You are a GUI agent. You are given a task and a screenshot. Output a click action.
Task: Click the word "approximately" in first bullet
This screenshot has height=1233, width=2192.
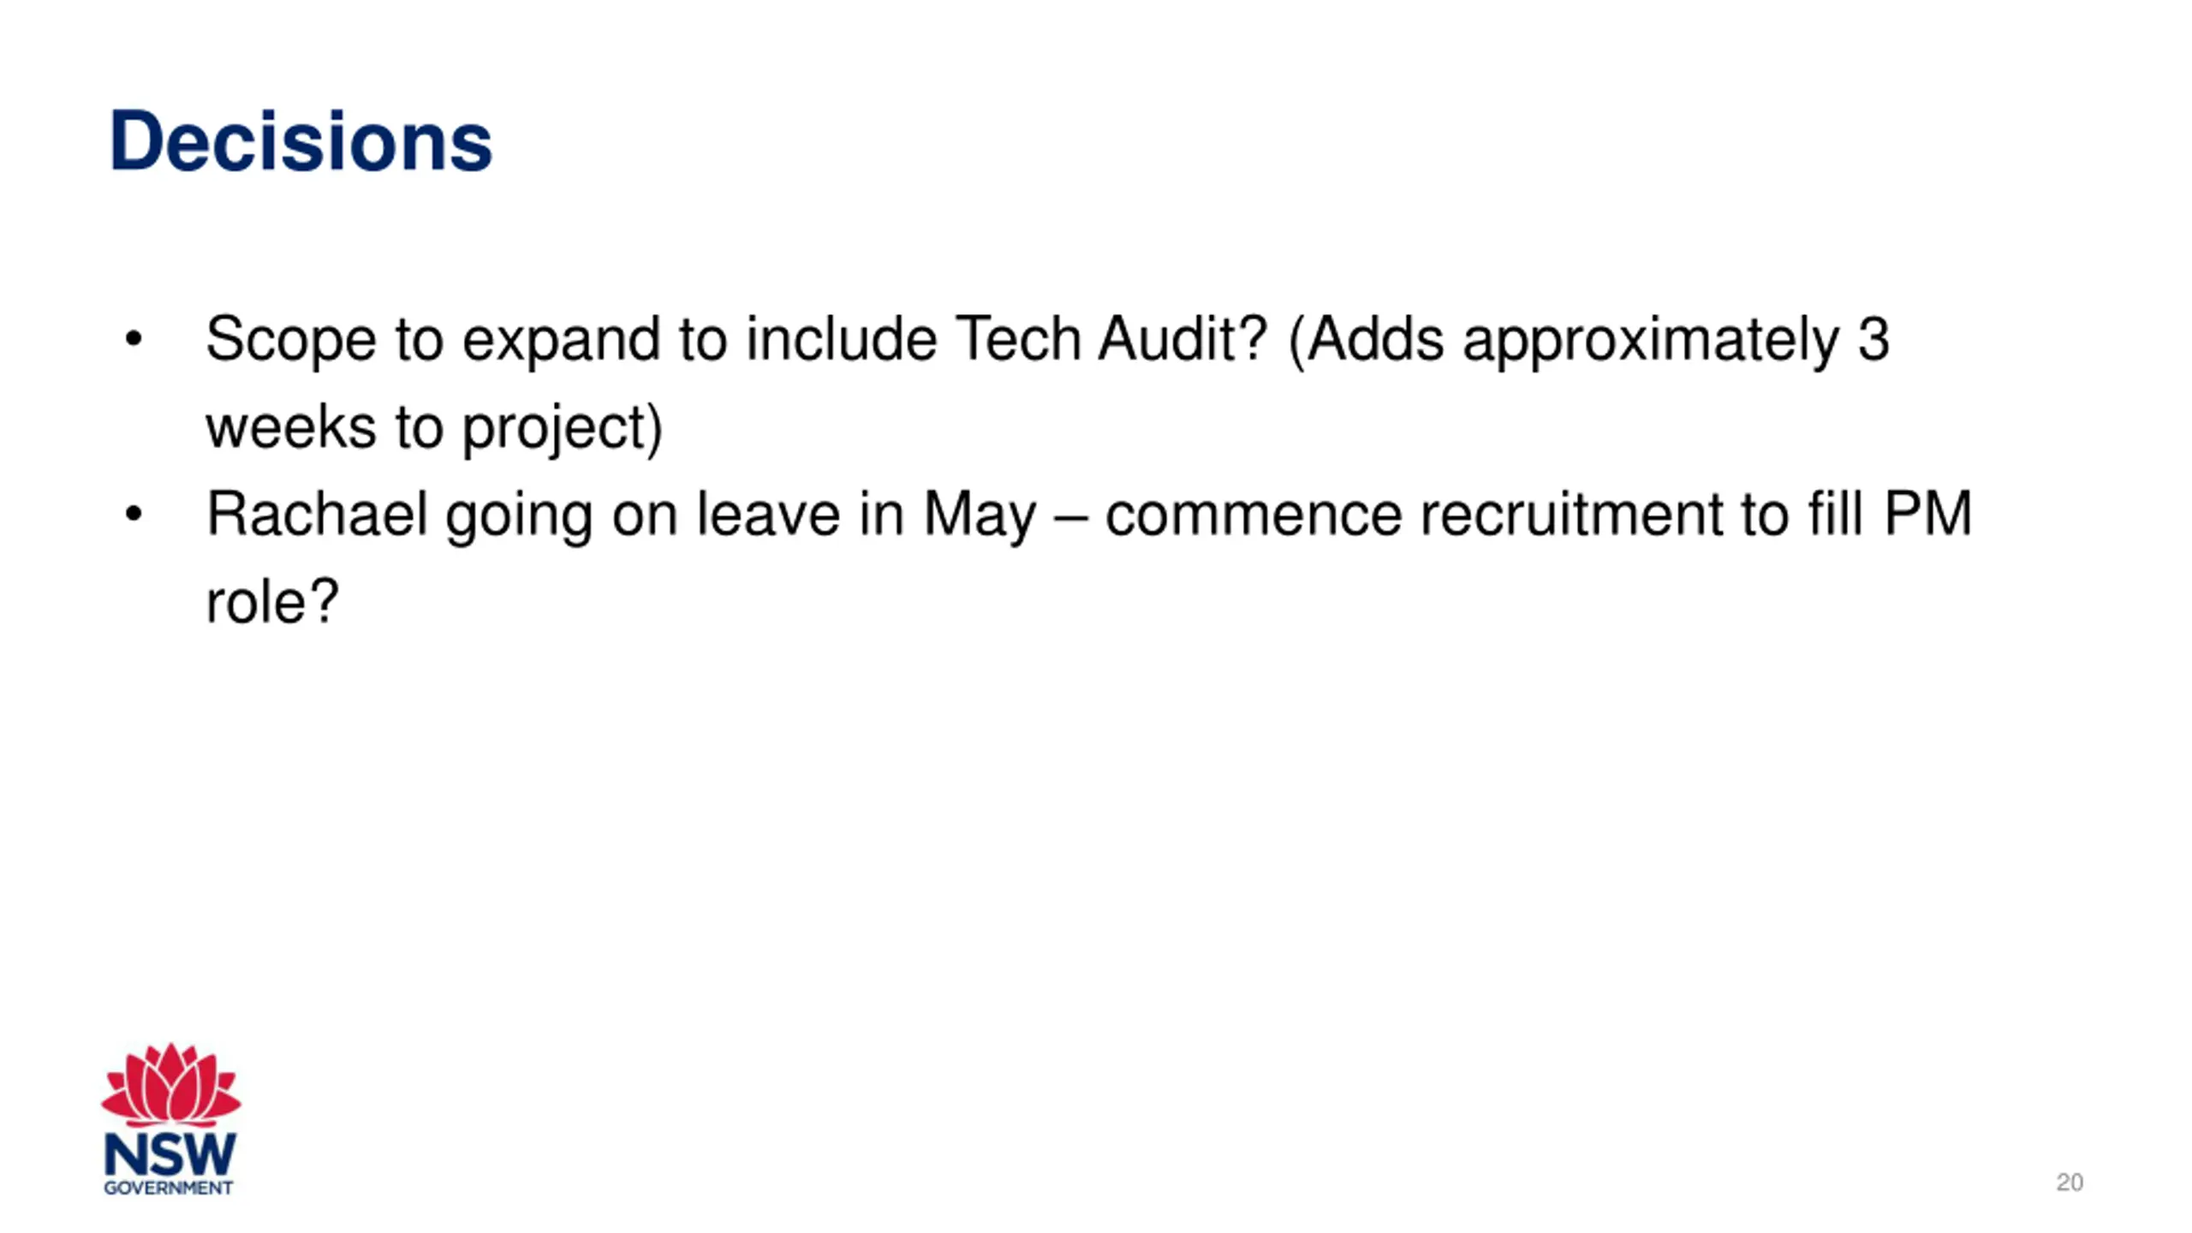(x=1651, y=340)
